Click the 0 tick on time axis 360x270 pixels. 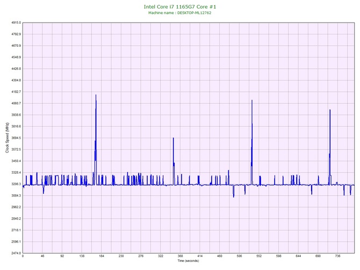(23, 256)
